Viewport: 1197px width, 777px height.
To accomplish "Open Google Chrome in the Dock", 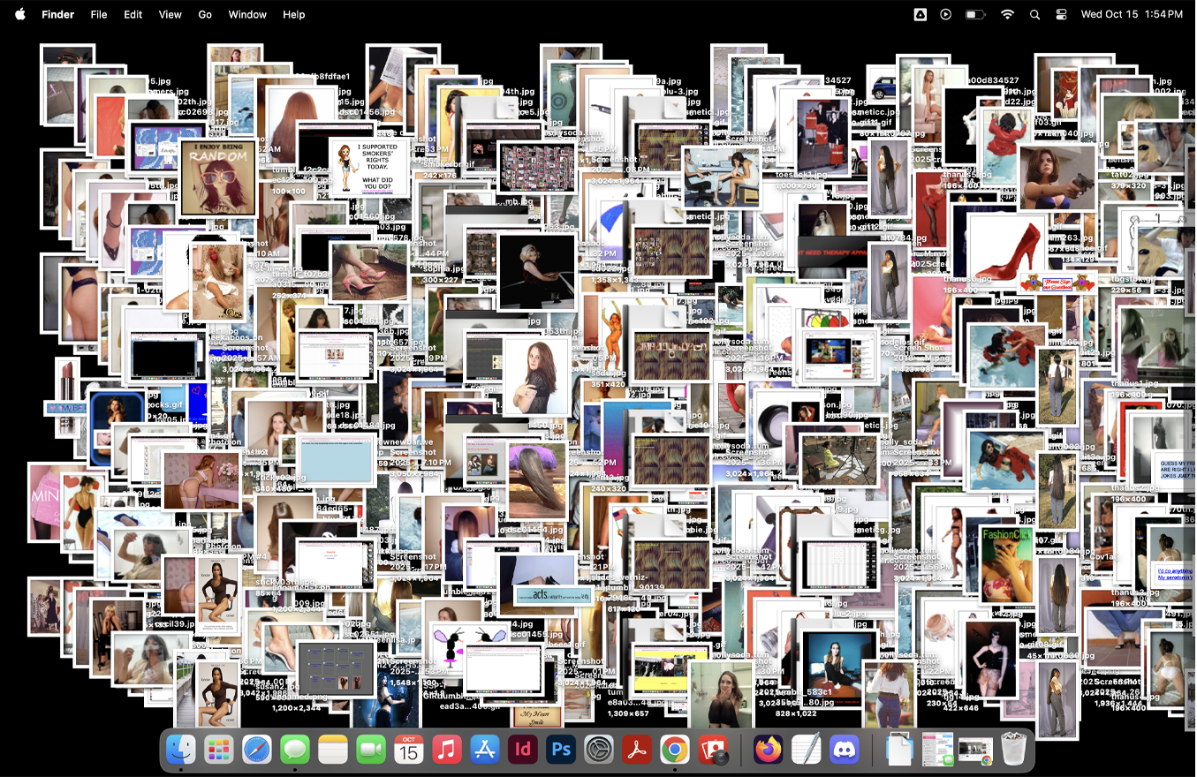I will (x=674, y=751).
